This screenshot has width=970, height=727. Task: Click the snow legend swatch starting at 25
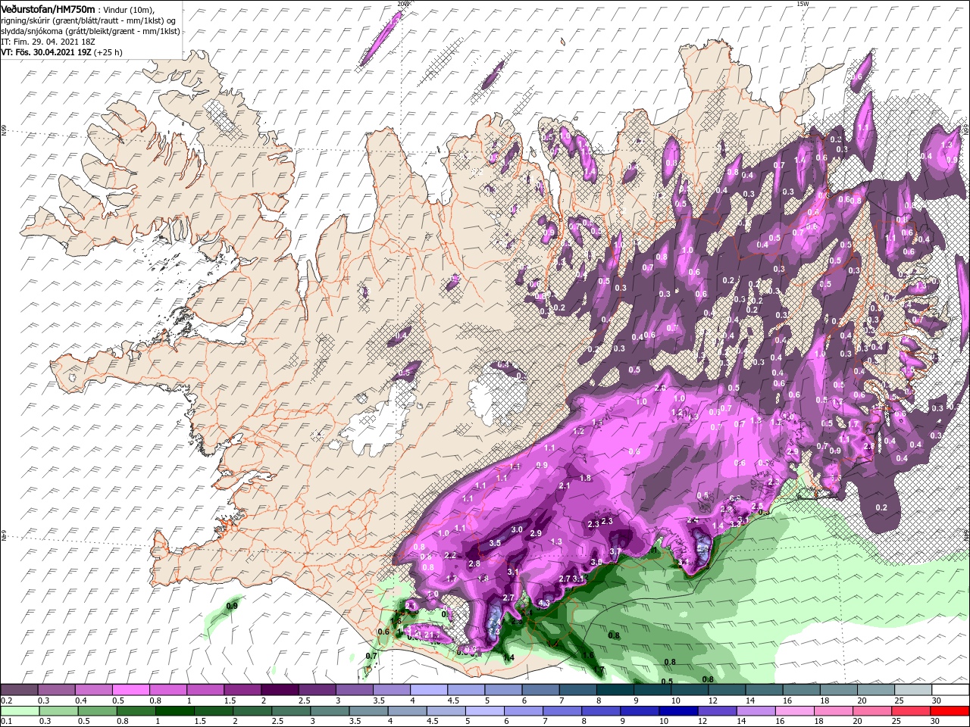(x=912, y=690)
